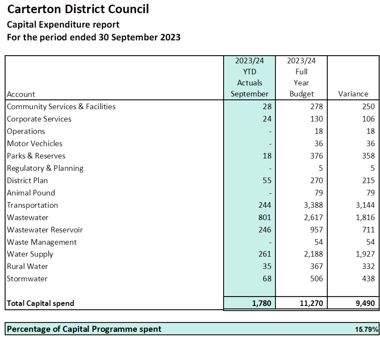Viewport: 380px width, 348px height.
Task: Click the Carterton District Council title
Action: tap(79, 9)
